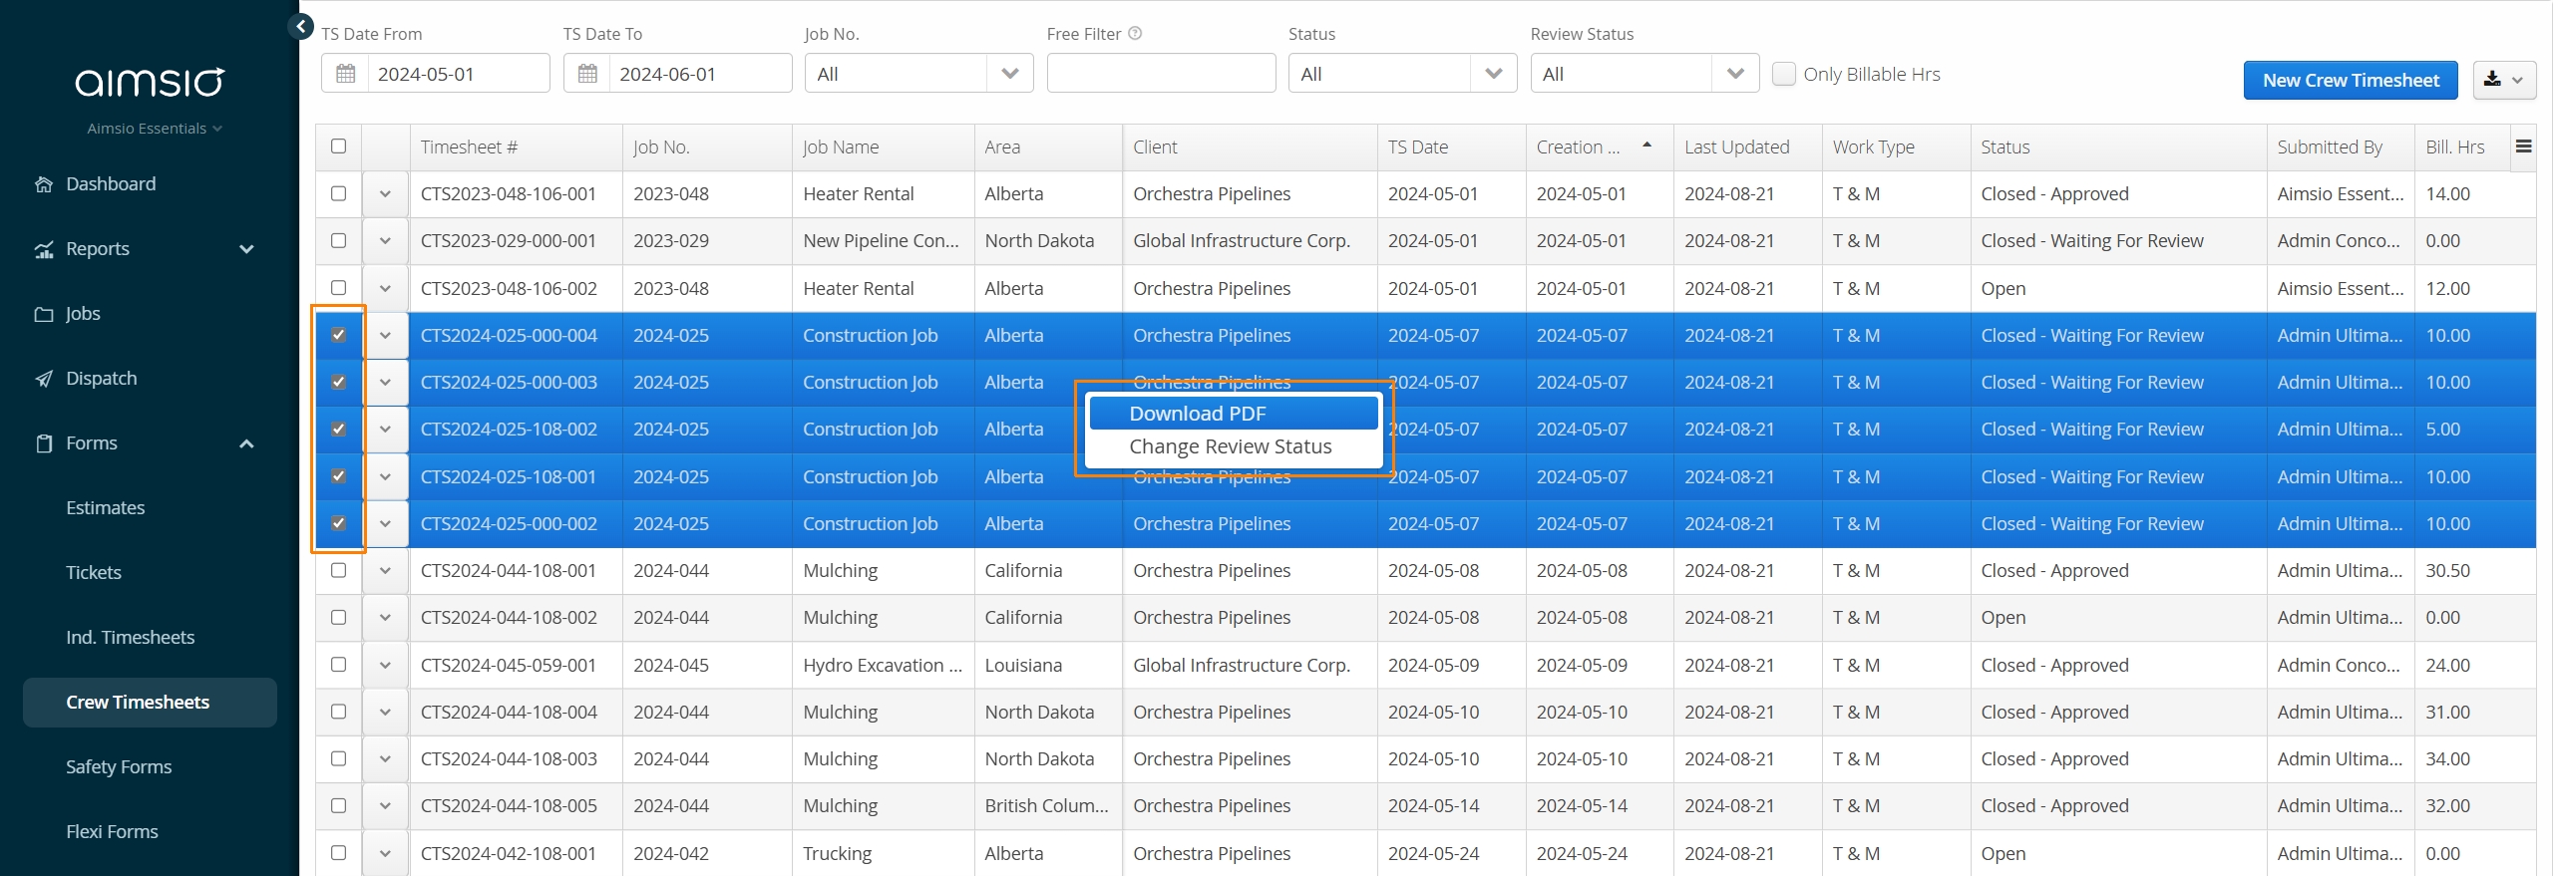Click the 30.50 billable hours cell

(2475, 570)
